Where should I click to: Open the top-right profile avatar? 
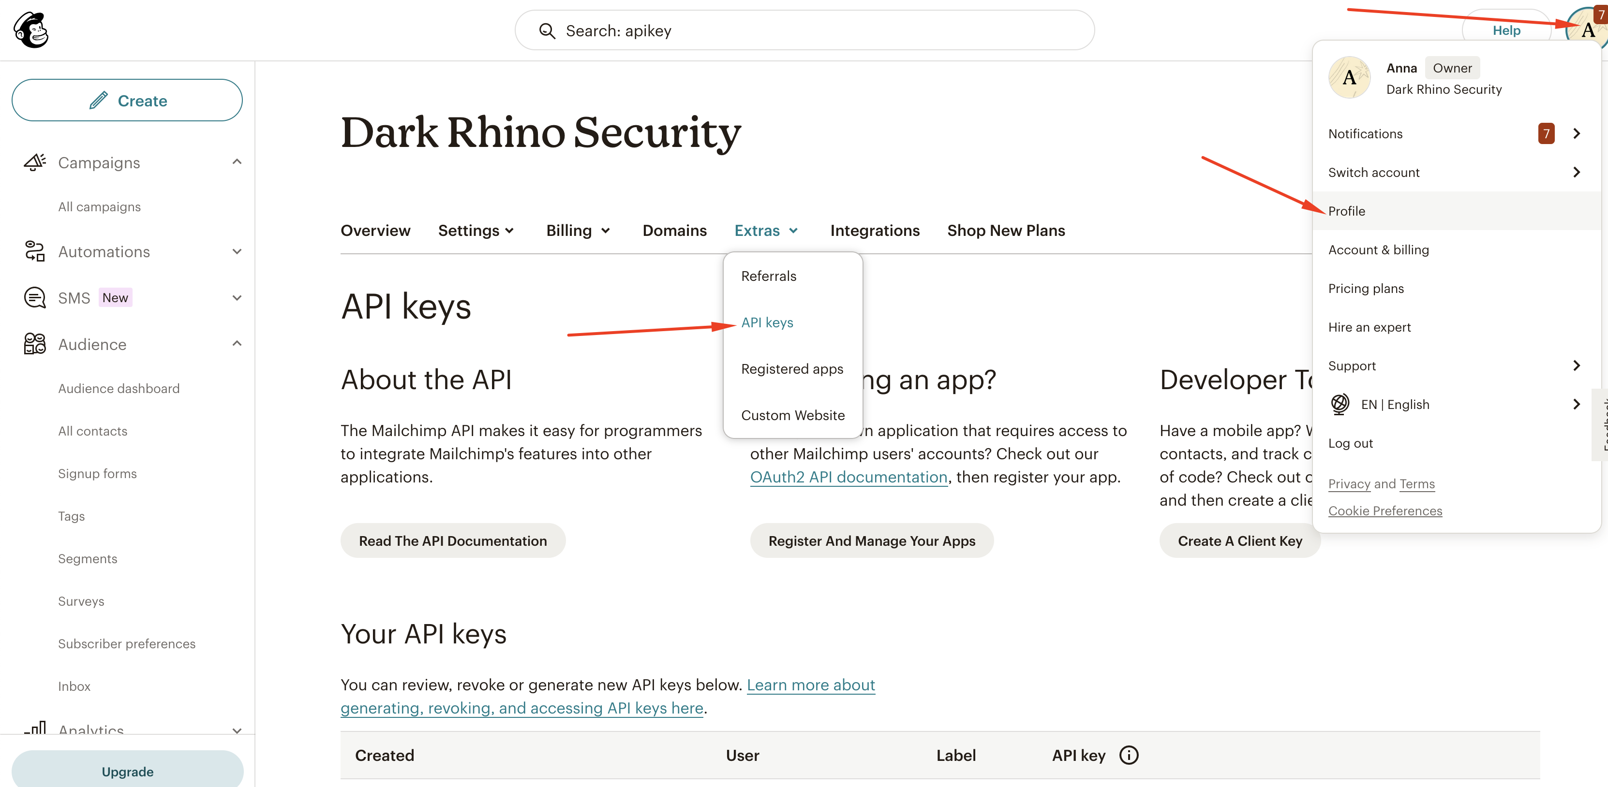tap(1587, 30)
